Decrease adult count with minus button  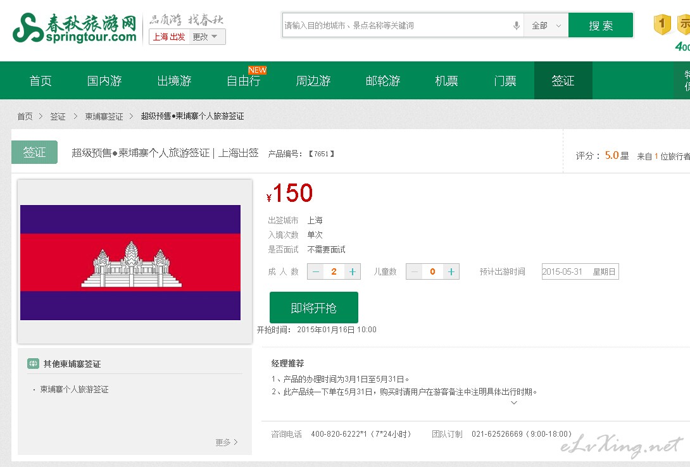(316, 272)
